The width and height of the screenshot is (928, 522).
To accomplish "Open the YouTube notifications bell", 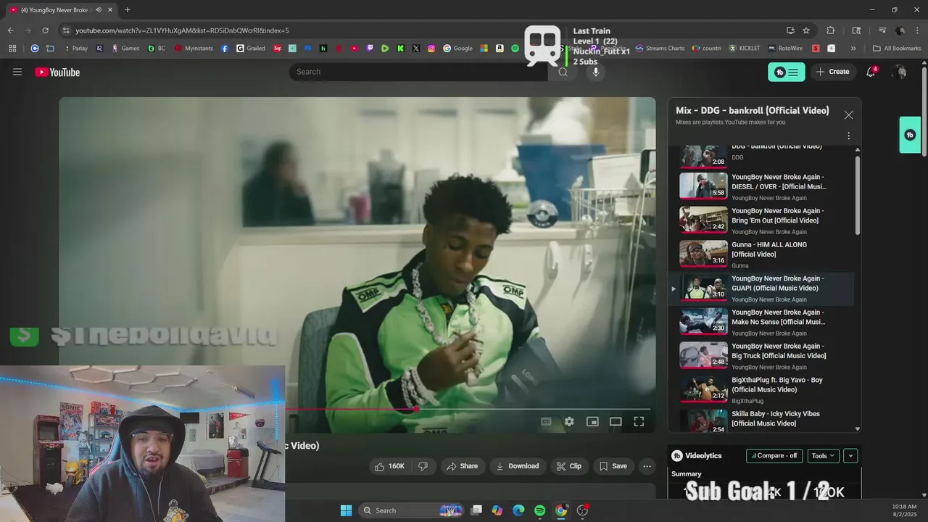I will pos(871,72).
